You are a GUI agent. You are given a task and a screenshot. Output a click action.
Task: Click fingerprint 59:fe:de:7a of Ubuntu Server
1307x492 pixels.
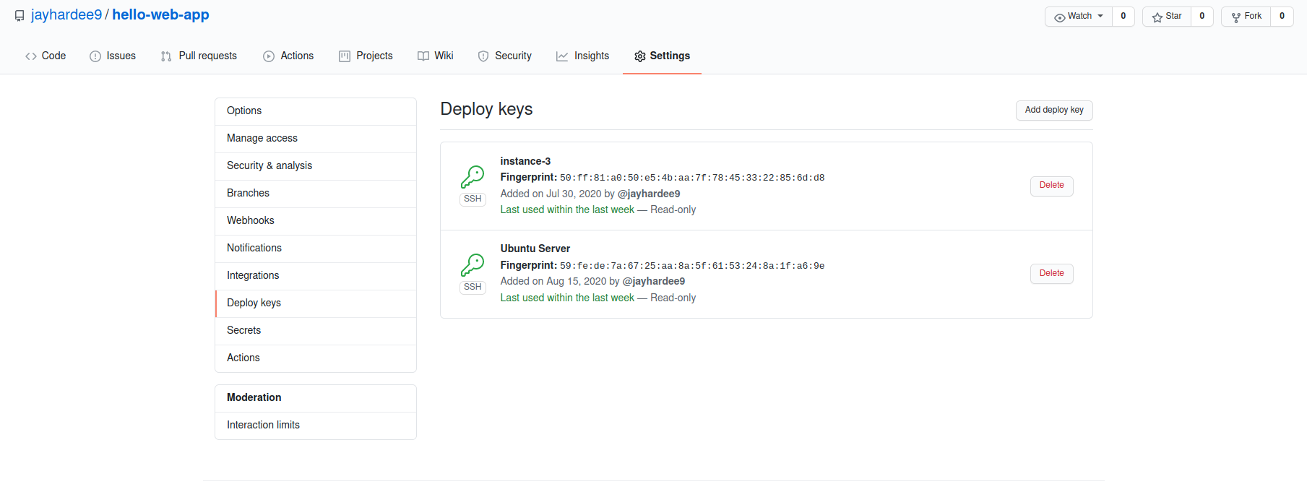click(x=692, y=266)
